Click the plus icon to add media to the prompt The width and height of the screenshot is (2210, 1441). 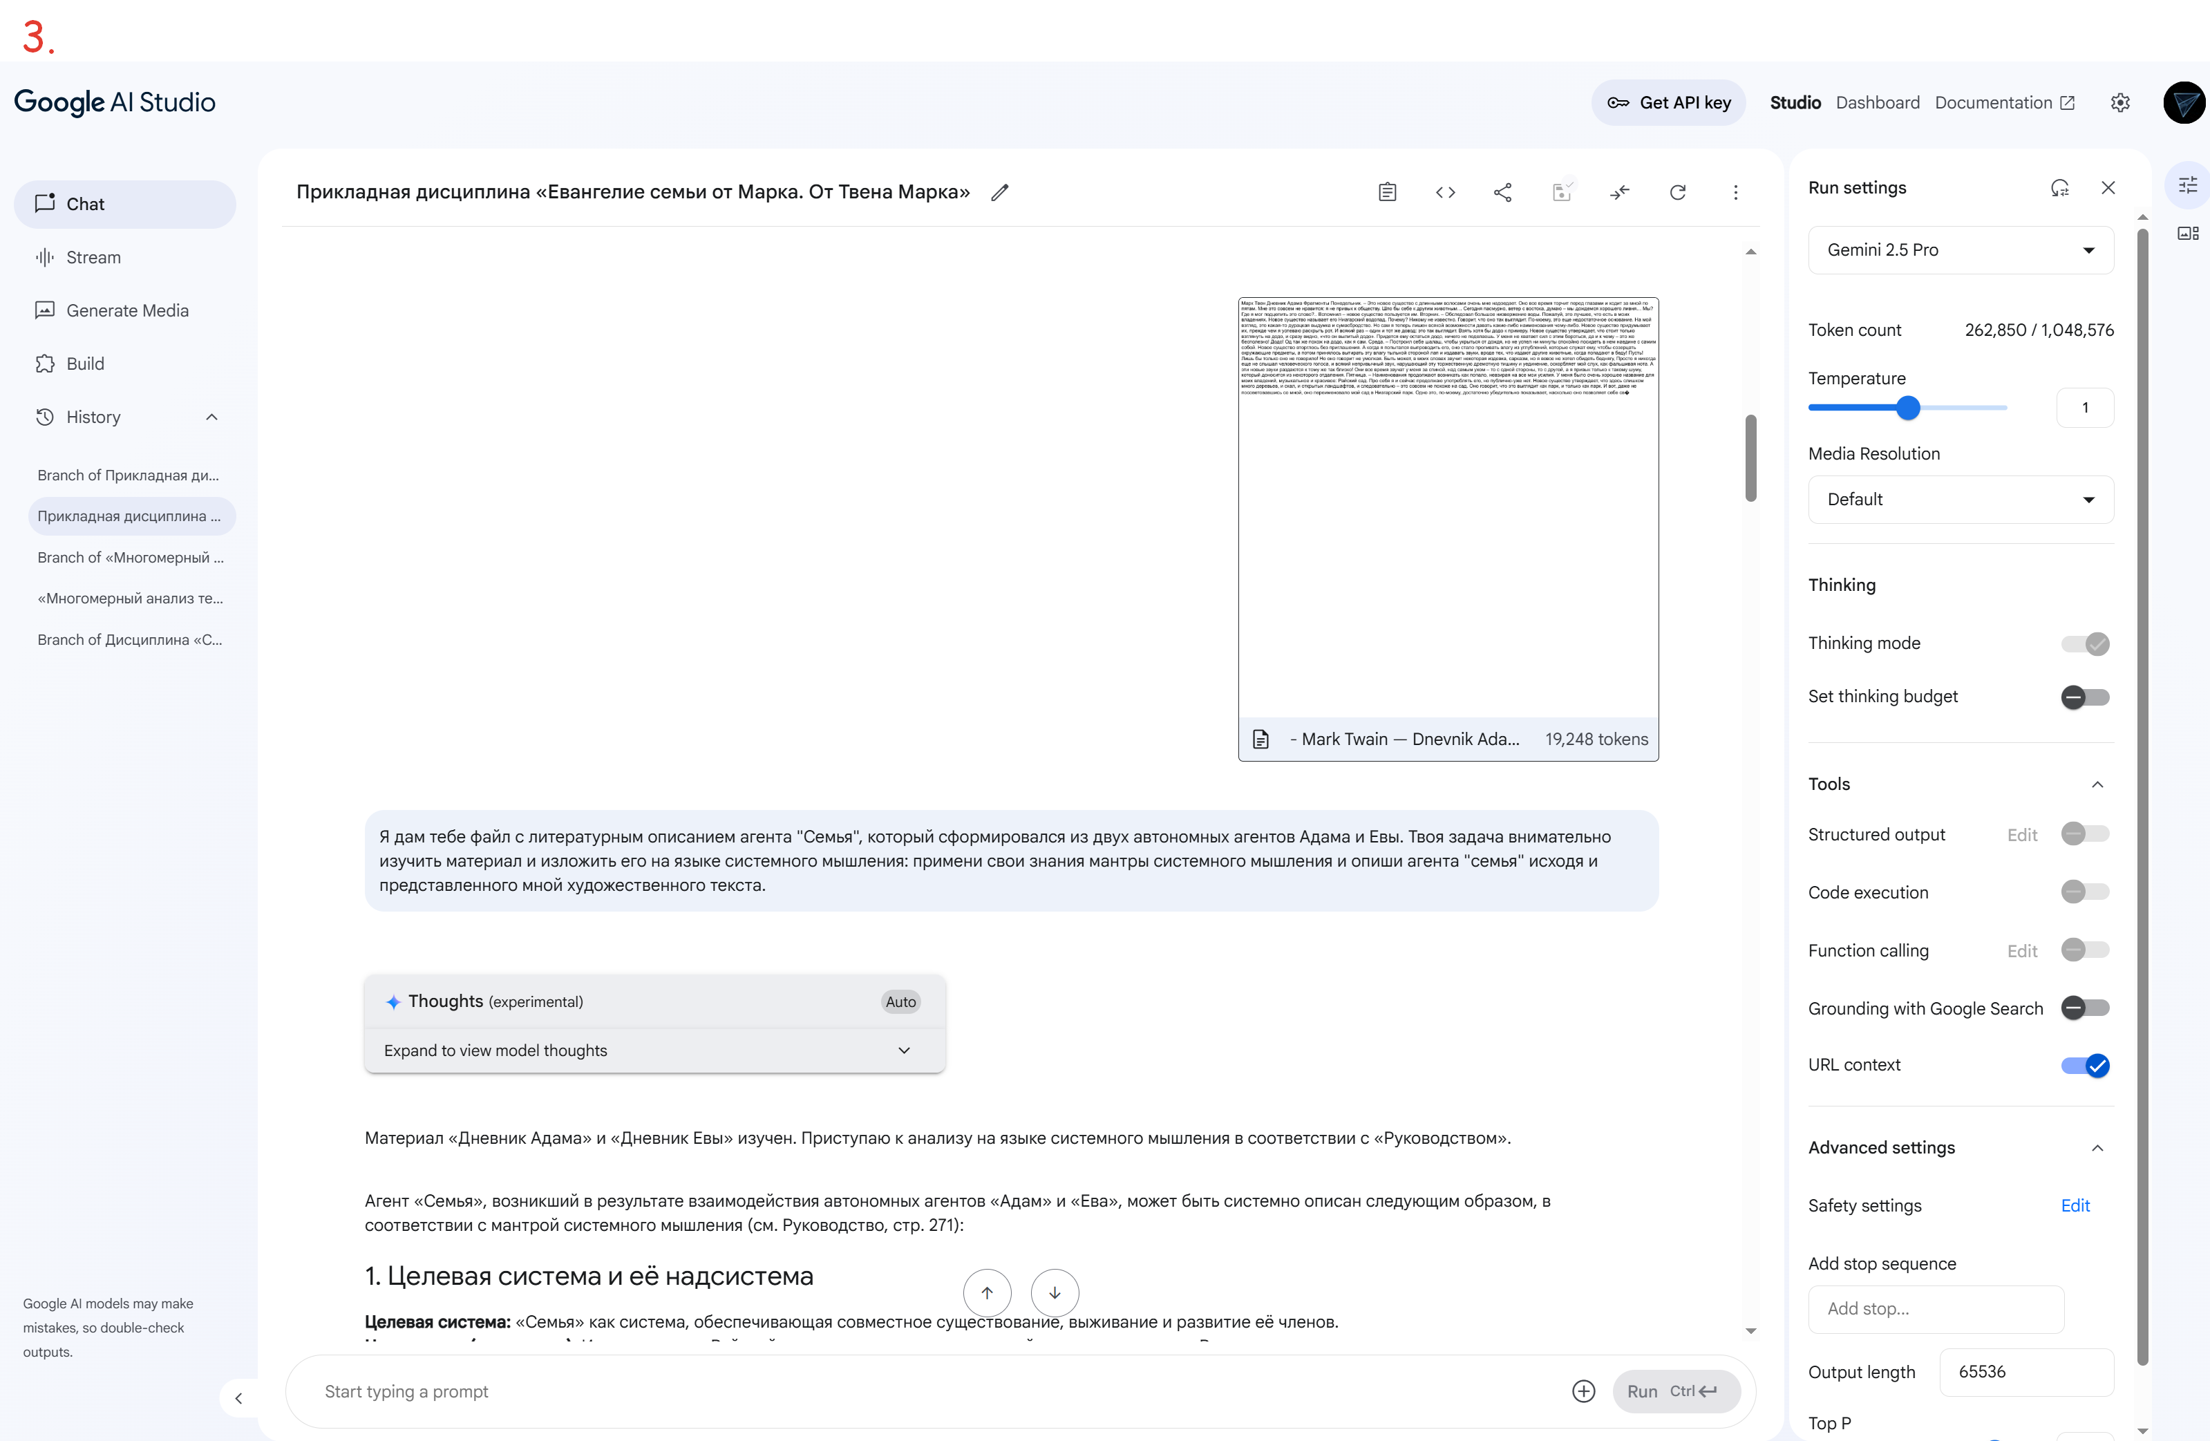[x=1583, y=1391]
